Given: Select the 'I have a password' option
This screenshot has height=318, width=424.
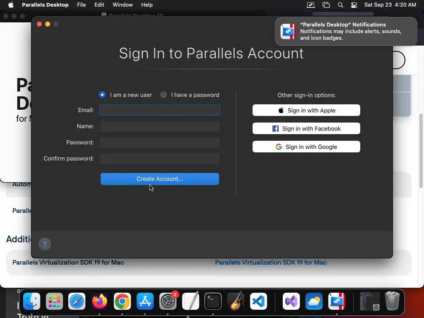Looking at the screenshot, I should [163, 95].
